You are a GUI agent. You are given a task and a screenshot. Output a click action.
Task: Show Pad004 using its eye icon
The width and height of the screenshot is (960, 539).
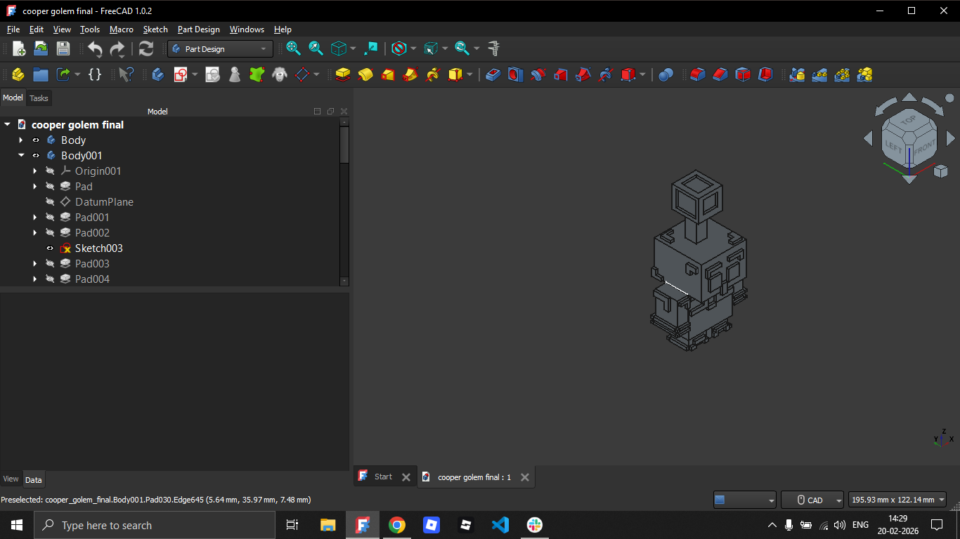pyautogui.click(x=50, y=279)
